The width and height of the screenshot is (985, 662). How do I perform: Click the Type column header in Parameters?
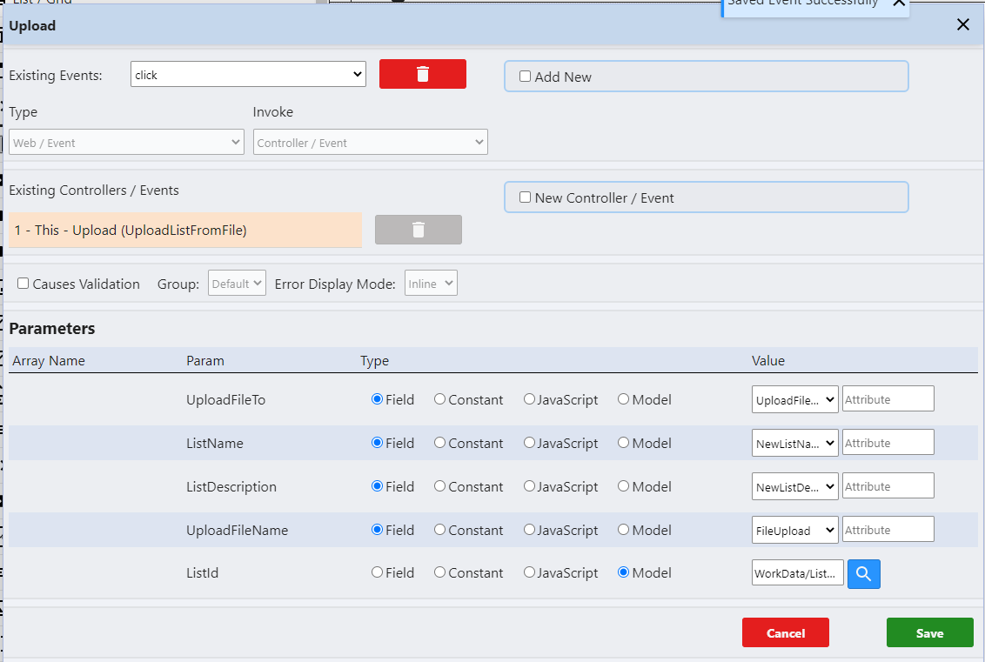point(374,360)
